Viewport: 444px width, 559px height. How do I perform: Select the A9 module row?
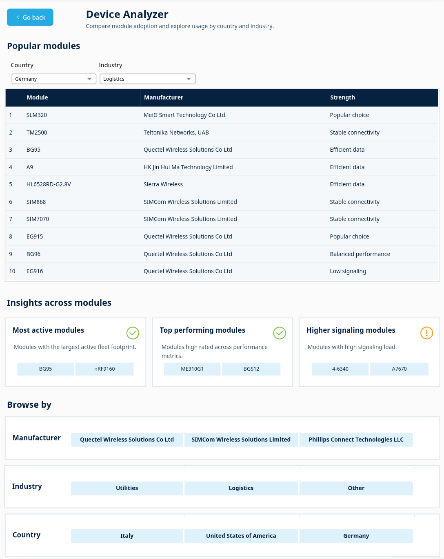(222, 167)
